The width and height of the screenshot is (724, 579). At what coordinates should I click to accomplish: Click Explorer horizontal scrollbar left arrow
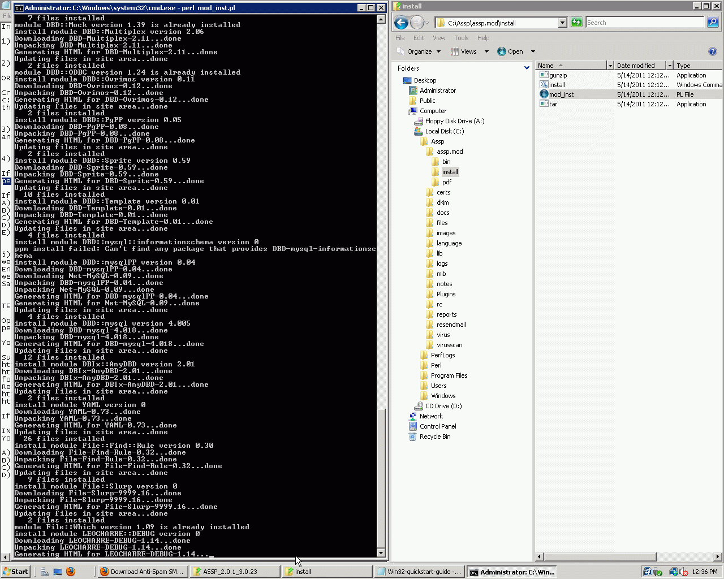click(540, 557)
